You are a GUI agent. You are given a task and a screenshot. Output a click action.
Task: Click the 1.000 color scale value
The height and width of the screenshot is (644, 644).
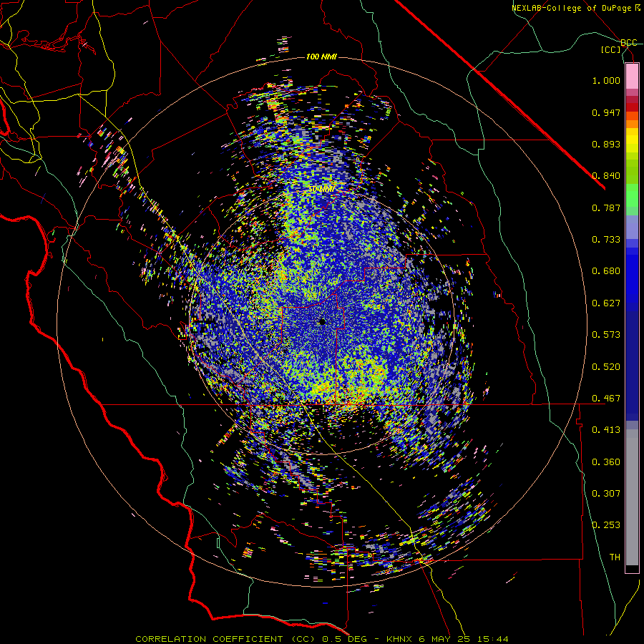tap(606, 80)
